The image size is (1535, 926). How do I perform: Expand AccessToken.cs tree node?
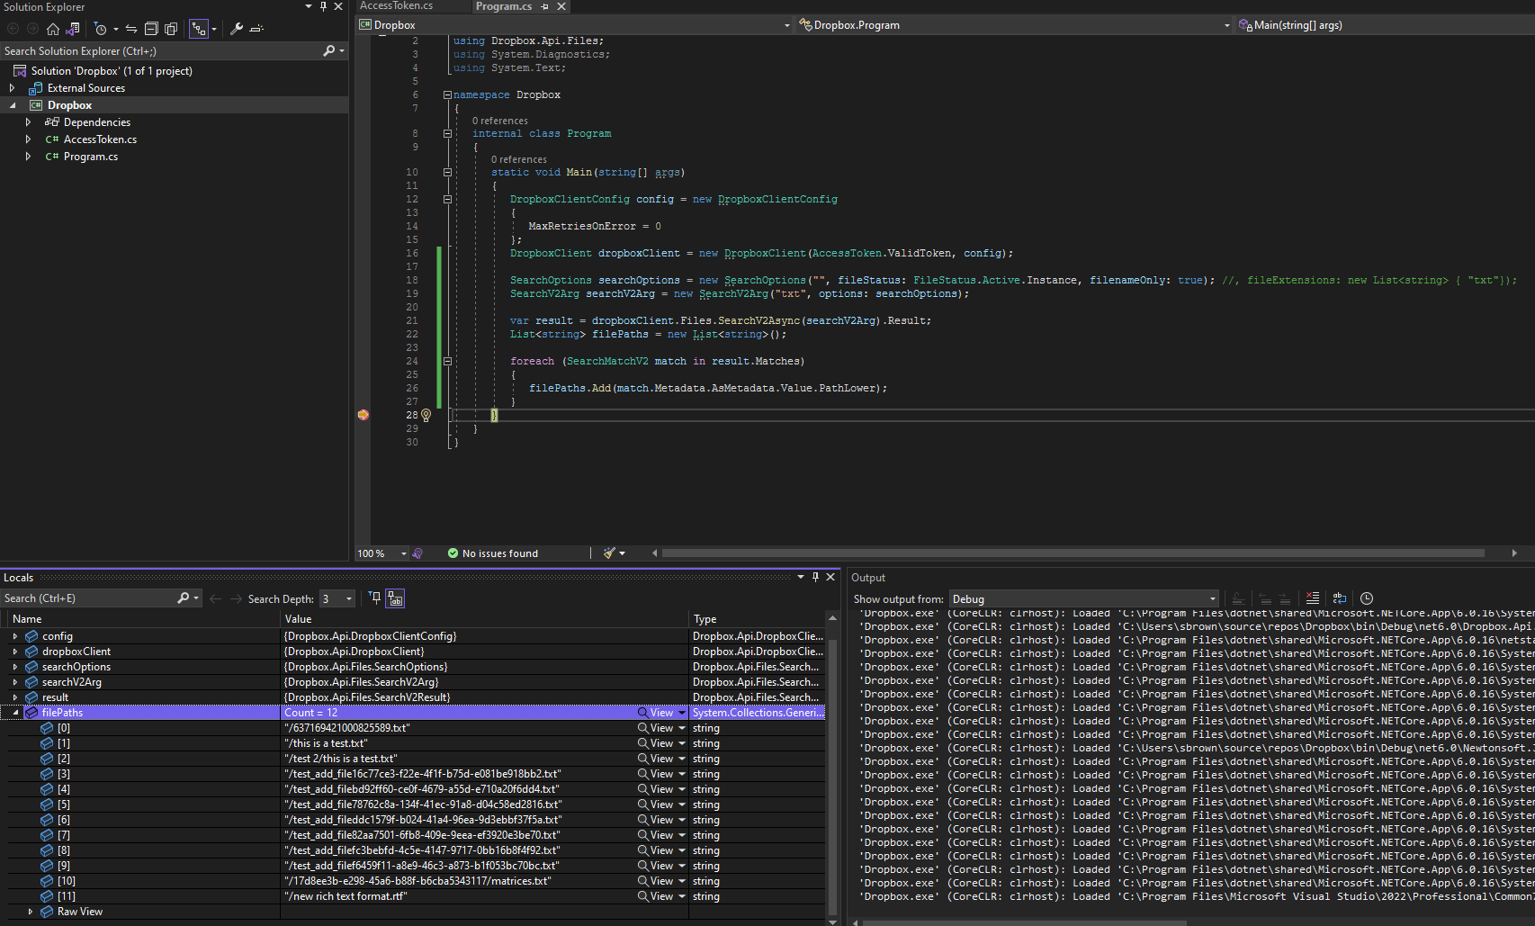(28, 139)
